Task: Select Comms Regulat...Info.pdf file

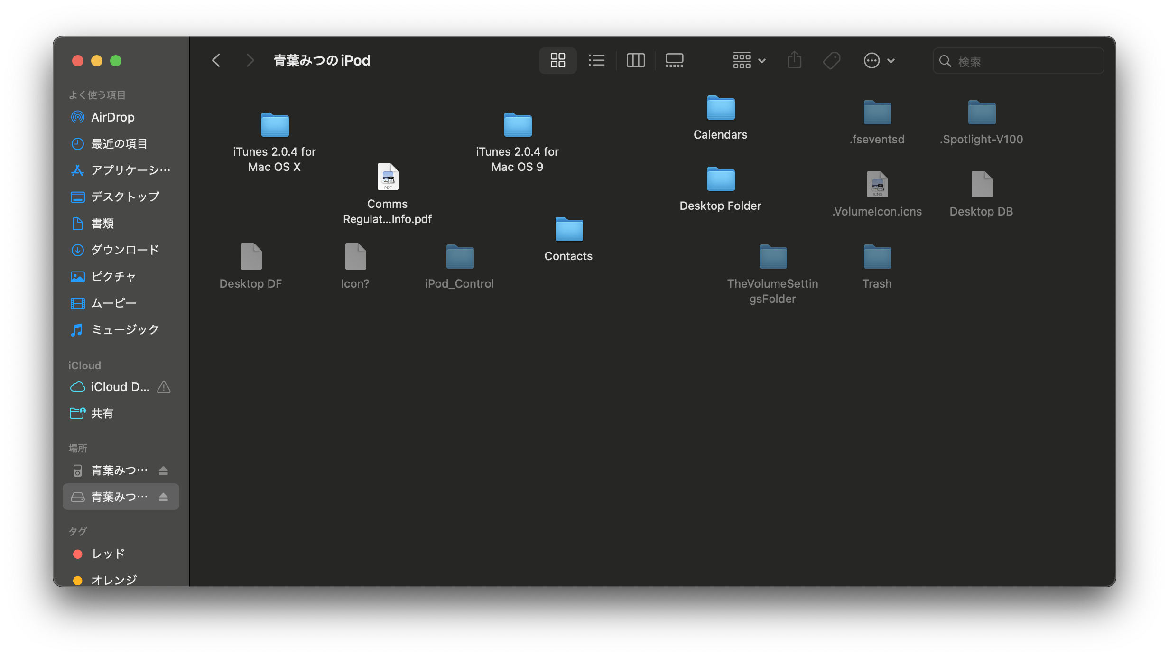Action: click(x=388, y=194)
